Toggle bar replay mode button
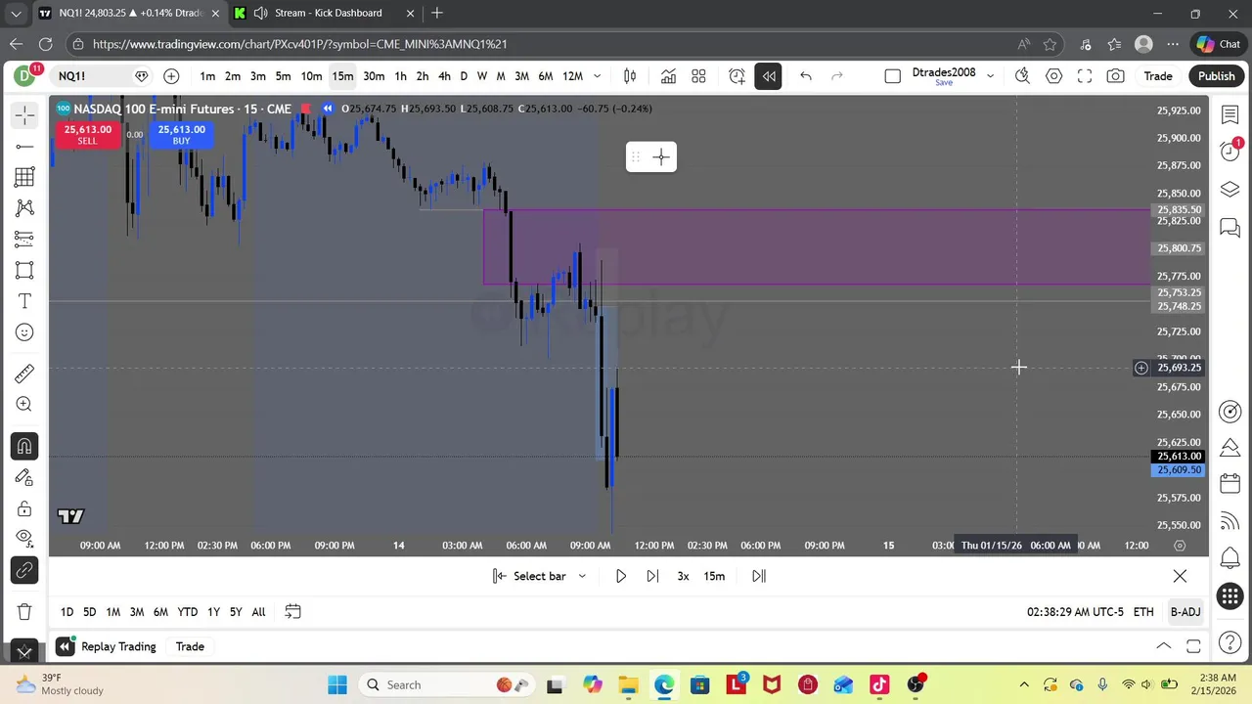The height and width of the screenshot is (704, 1252). [x=768, y=76]
